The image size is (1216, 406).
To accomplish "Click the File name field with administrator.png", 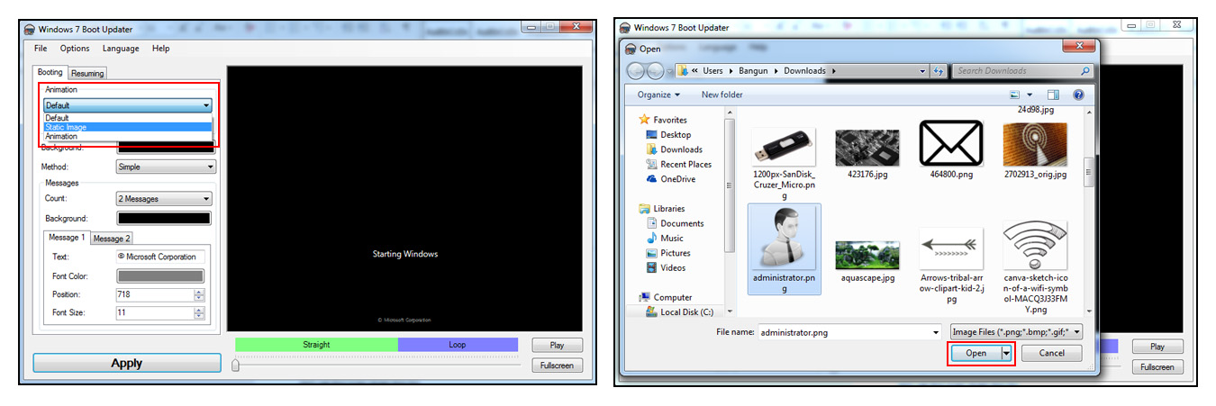I will [844, 332].
